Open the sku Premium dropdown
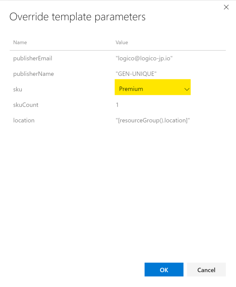This screenshot has width=236, height=287. pos(152,89)
